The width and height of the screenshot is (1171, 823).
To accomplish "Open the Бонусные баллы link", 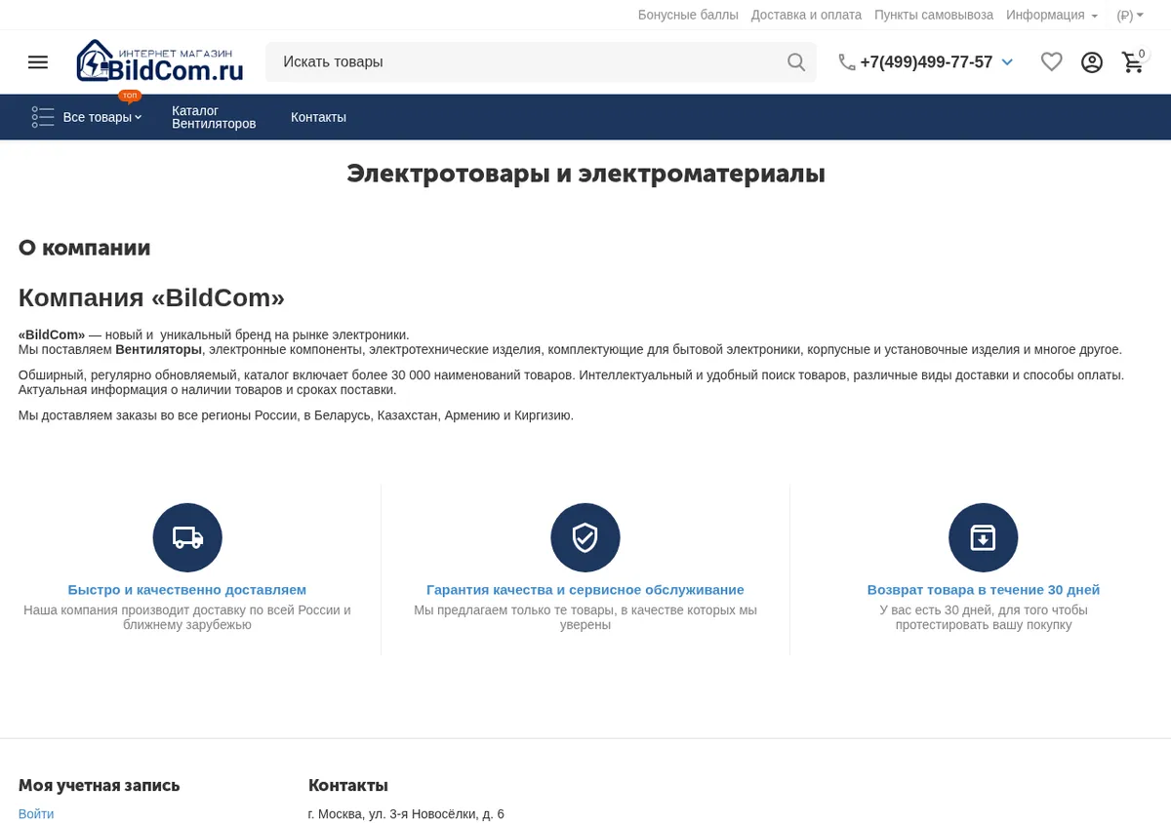I will 688,15.
